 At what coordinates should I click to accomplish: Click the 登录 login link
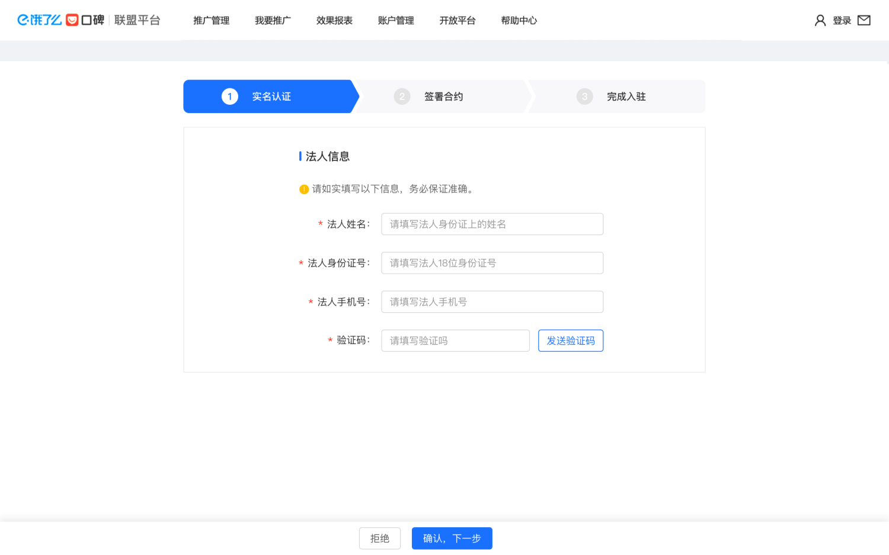[842, 21]
